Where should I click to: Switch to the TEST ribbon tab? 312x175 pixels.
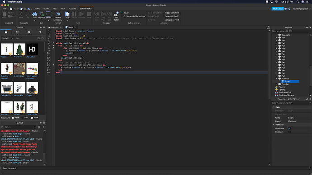point(55,9)
